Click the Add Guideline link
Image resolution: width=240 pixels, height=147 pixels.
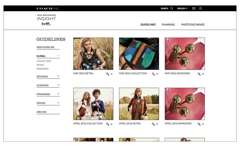(45, 47)
